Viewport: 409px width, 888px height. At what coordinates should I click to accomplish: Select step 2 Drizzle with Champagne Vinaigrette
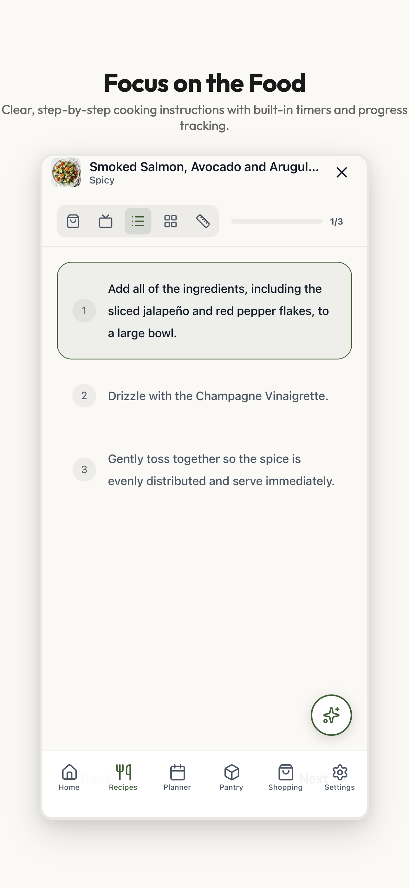coord(218,396)
